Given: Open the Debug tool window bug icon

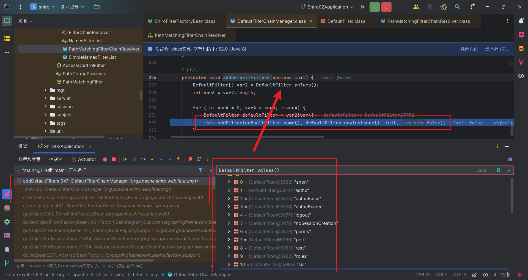Looking at the screenshot, I should point(7,194).
